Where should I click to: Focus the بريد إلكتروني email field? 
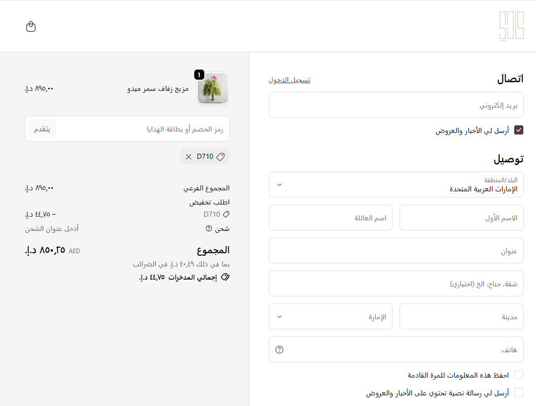(x=396, y=105)
